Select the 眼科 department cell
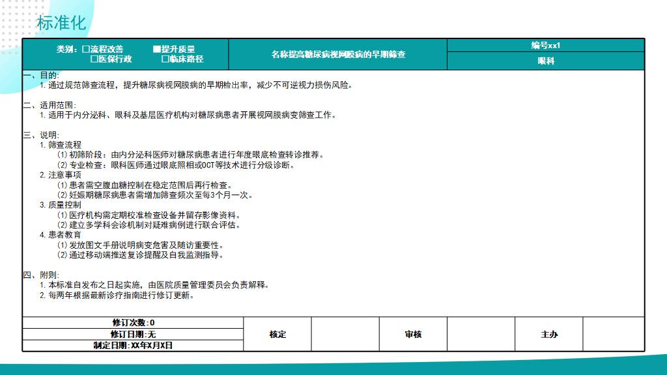The width and height of the screenshot is (667, 375). pyautogui.click(x=545, y=61)
